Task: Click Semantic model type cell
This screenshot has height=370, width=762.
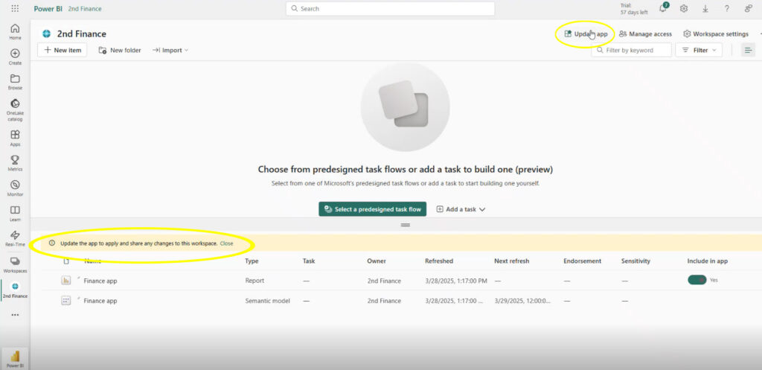Action: tap(267, 301)
